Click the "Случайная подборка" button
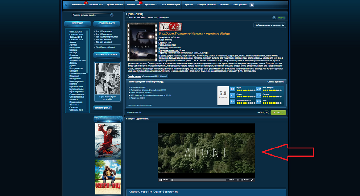The width and height of the screenshot is (360, 196). tap(107, 55)
